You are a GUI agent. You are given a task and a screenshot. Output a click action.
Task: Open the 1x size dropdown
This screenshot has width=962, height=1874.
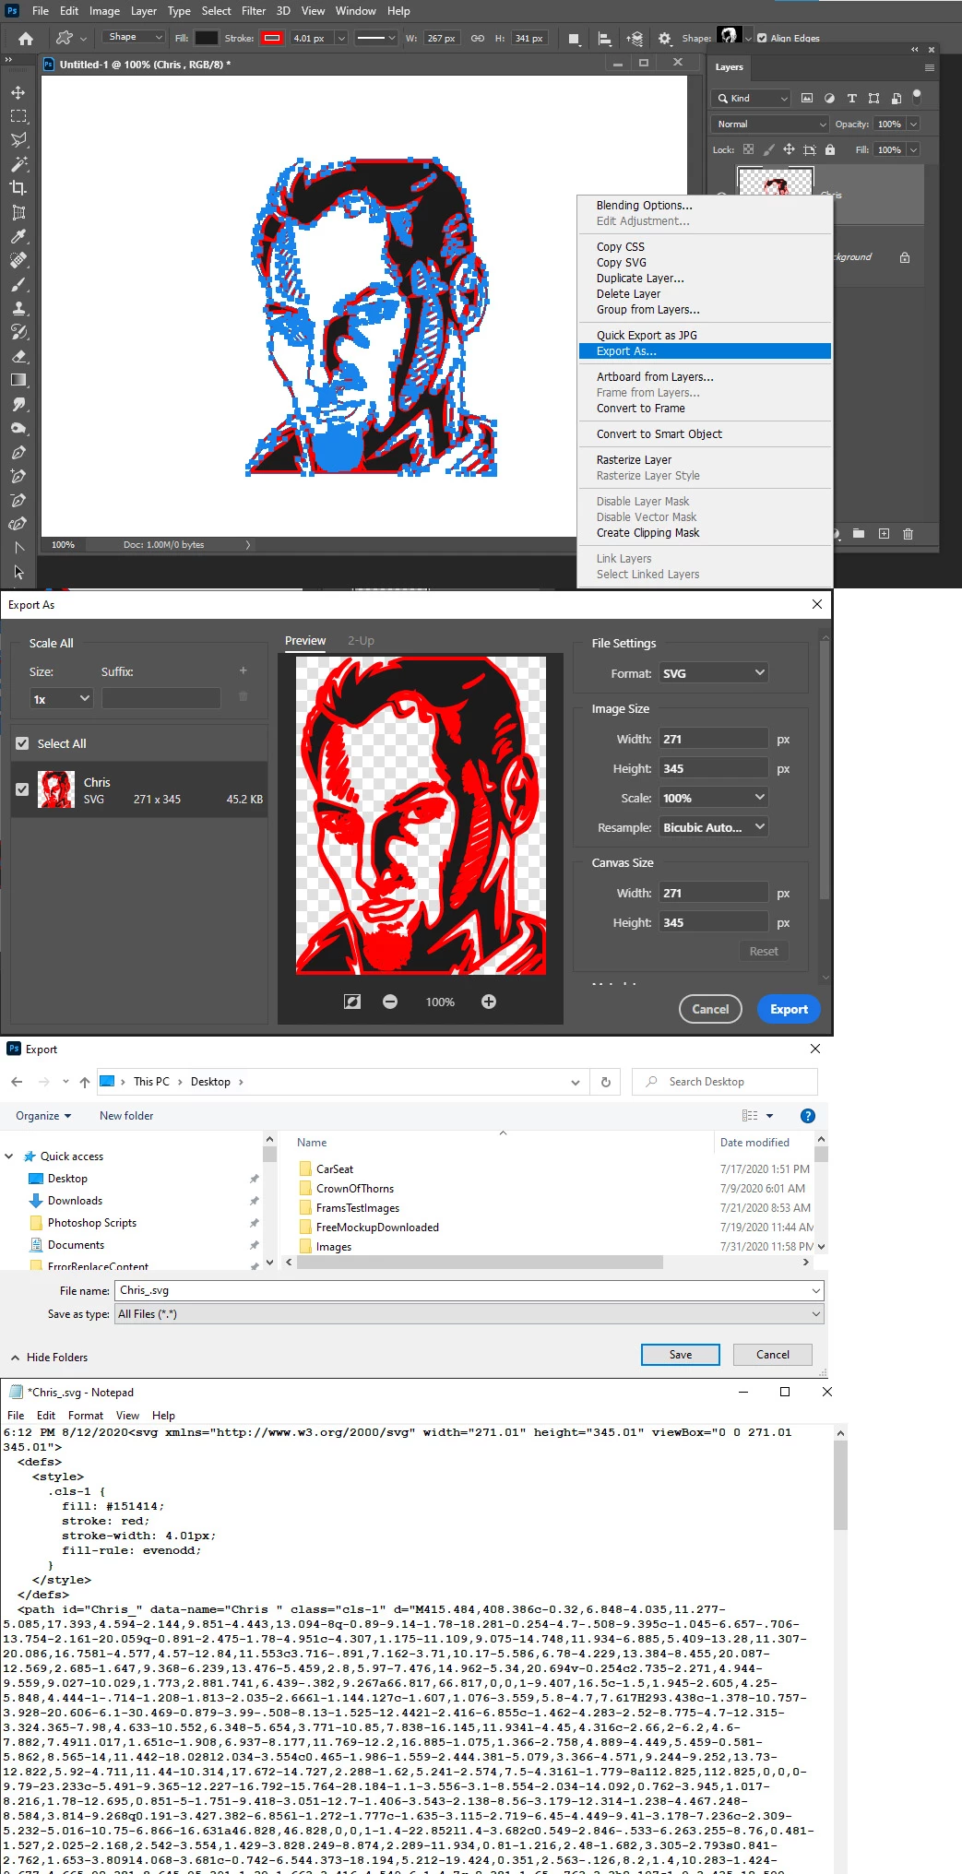click(62, 699)
